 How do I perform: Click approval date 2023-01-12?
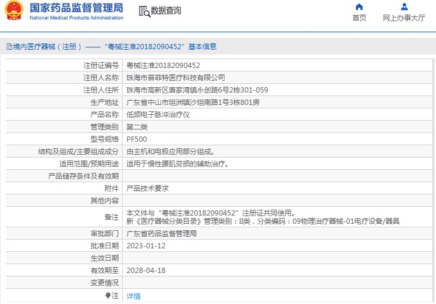point(146,246)
